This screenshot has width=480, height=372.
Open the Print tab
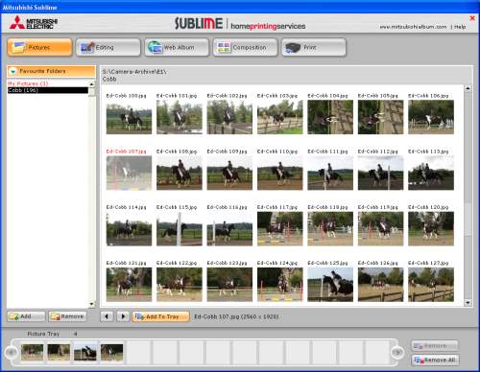pyautogui.click(x=314, y=47)
